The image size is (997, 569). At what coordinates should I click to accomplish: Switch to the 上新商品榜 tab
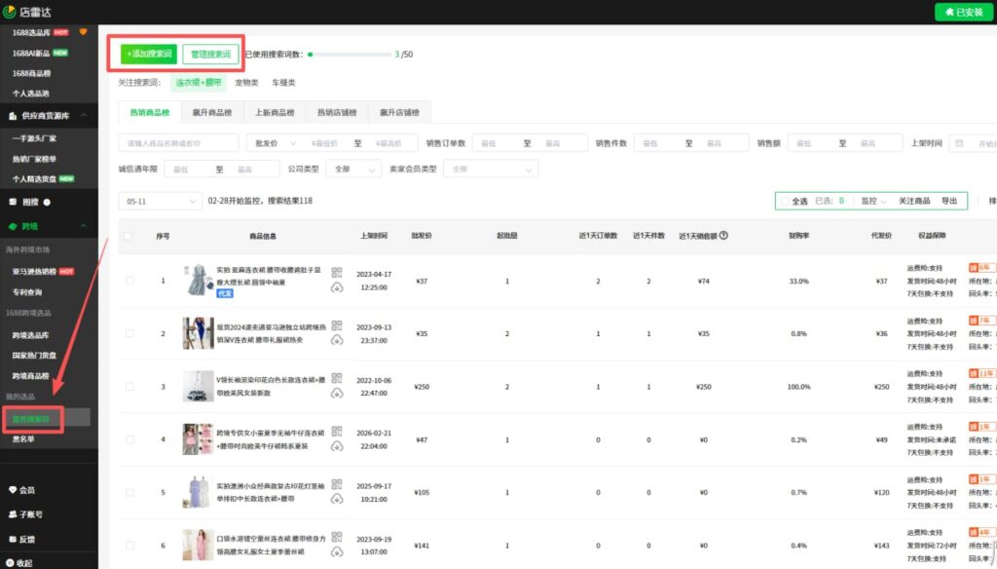275,113
